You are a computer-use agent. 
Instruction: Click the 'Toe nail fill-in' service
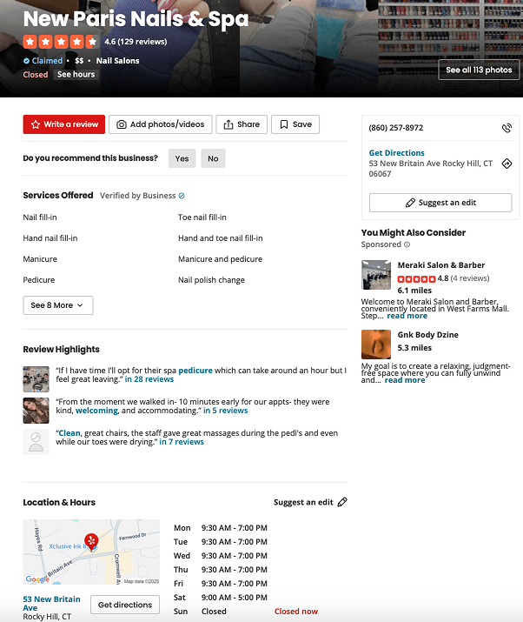202,217
